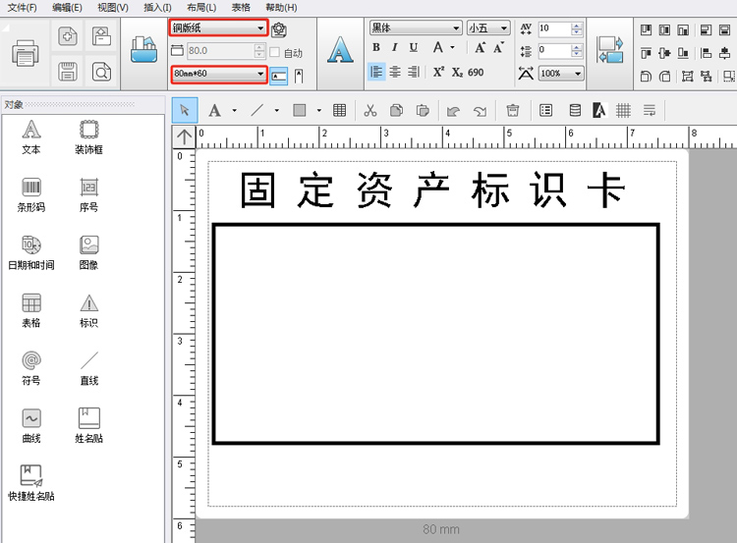Select portrait label orientation
Image resolution: width=737 pixels, height=543 pixels.
tap(299, 76)
